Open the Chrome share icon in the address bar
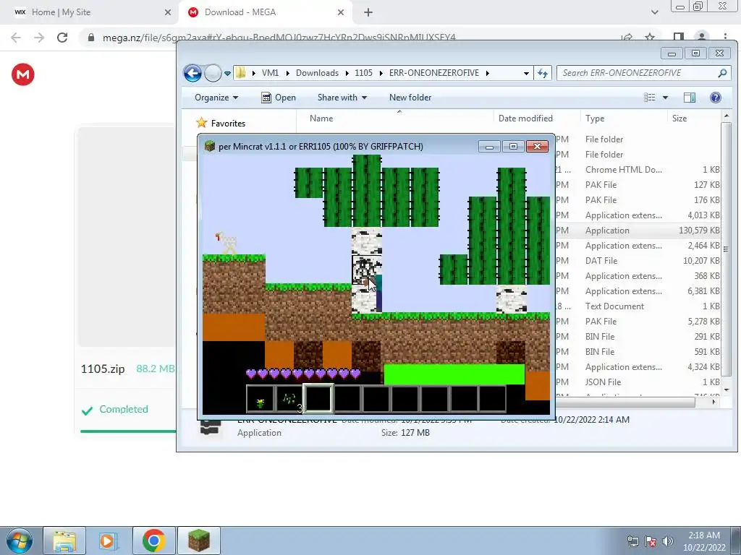 (x=627, y=38)
